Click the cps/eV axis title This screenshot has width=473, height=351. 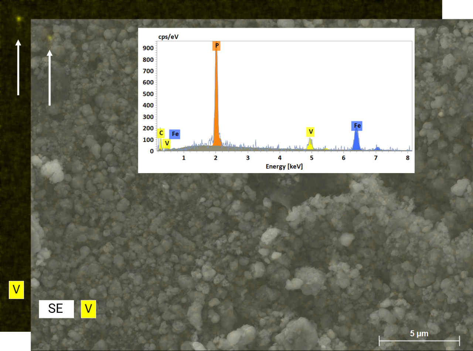pyautogui.click(x=169, y=37)
